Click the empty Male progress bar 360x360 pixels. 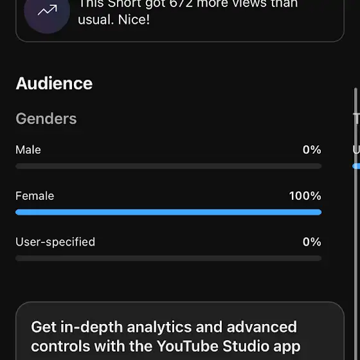[x=168, y=166]
